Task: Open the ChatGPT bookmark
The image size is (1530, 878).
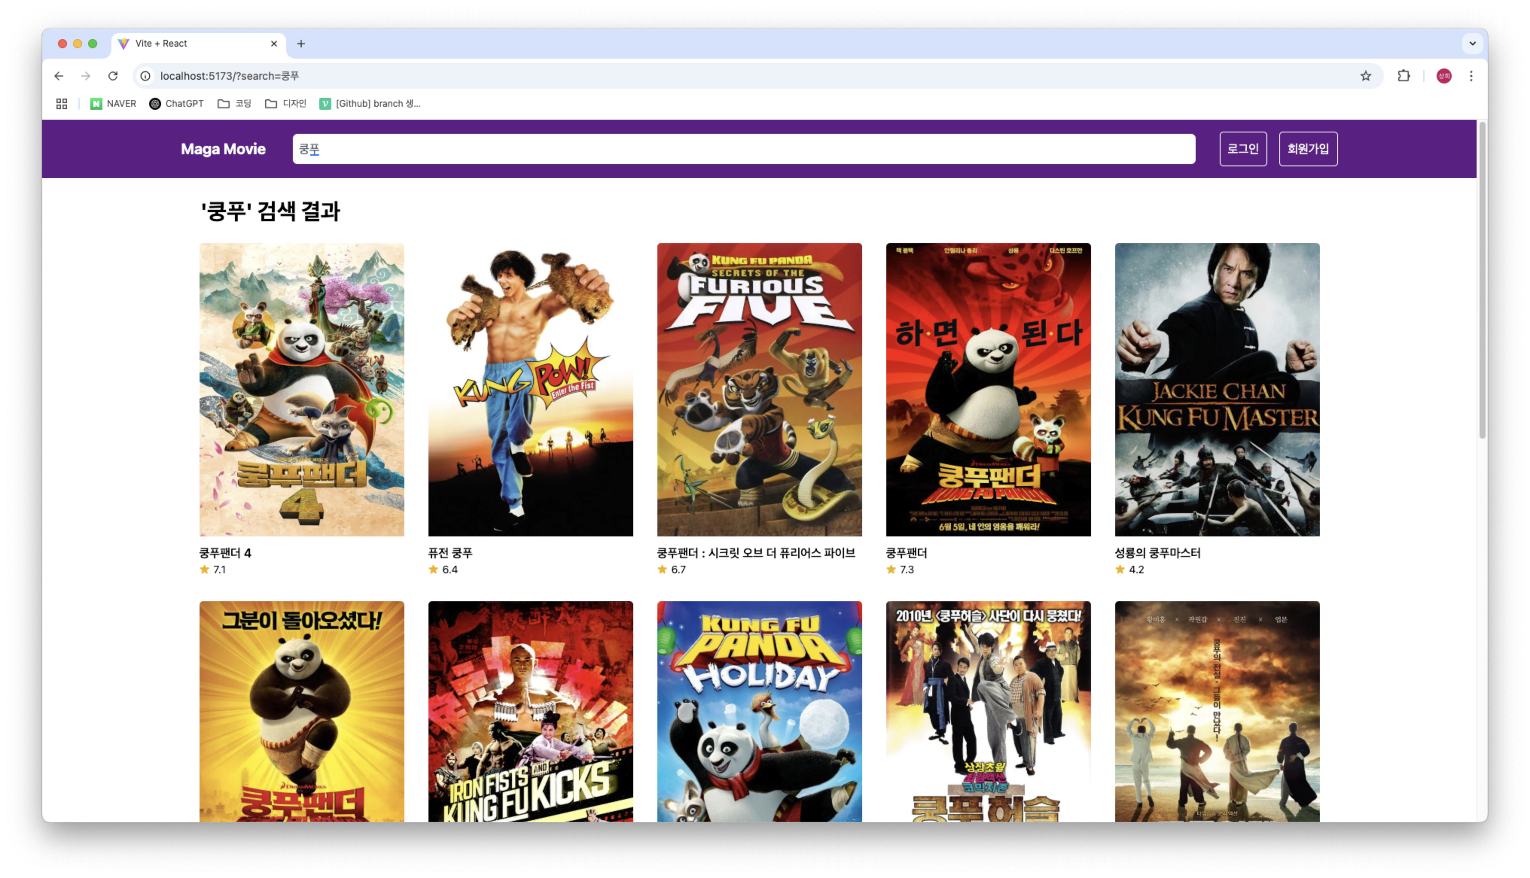Action: point(176,104)
